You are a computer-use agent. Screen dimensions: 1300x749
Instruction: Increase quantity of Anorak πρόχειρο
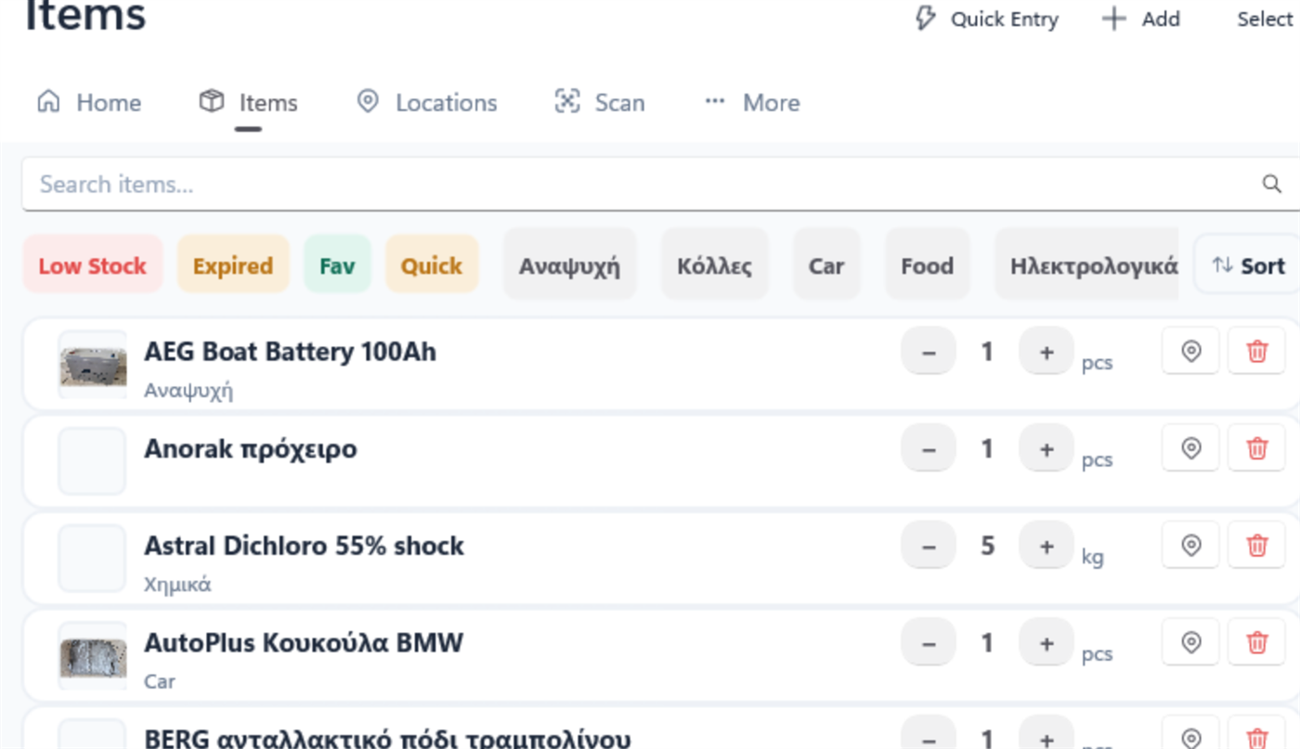(x=1046, y=448)
